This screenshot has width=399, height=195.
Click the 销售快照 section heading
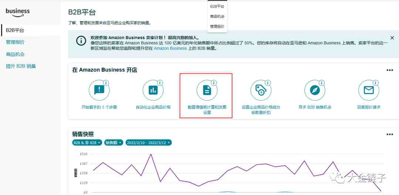coord(83,134)
